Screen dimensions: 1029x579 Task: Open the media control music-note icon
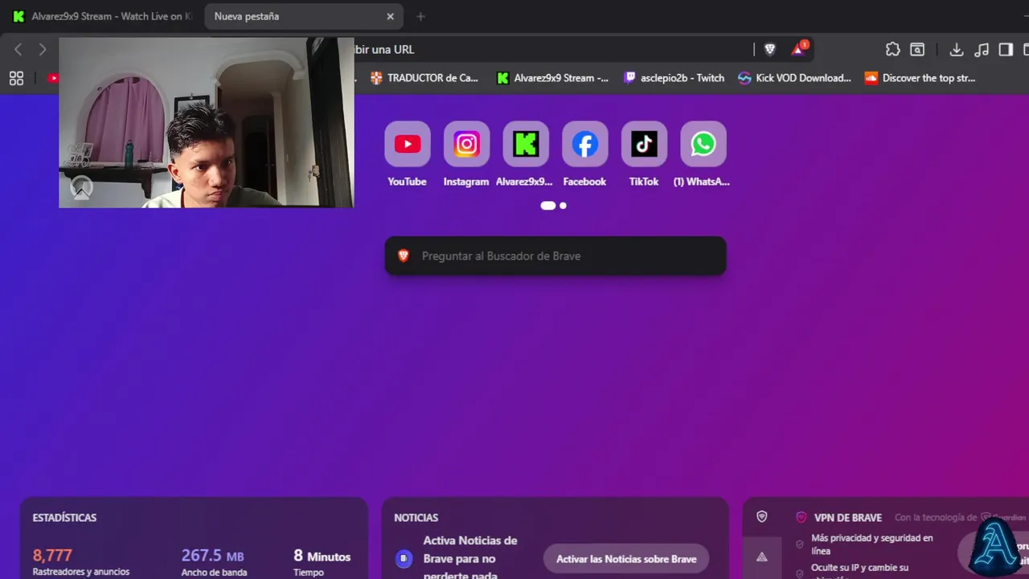click(x=982, y=49)
